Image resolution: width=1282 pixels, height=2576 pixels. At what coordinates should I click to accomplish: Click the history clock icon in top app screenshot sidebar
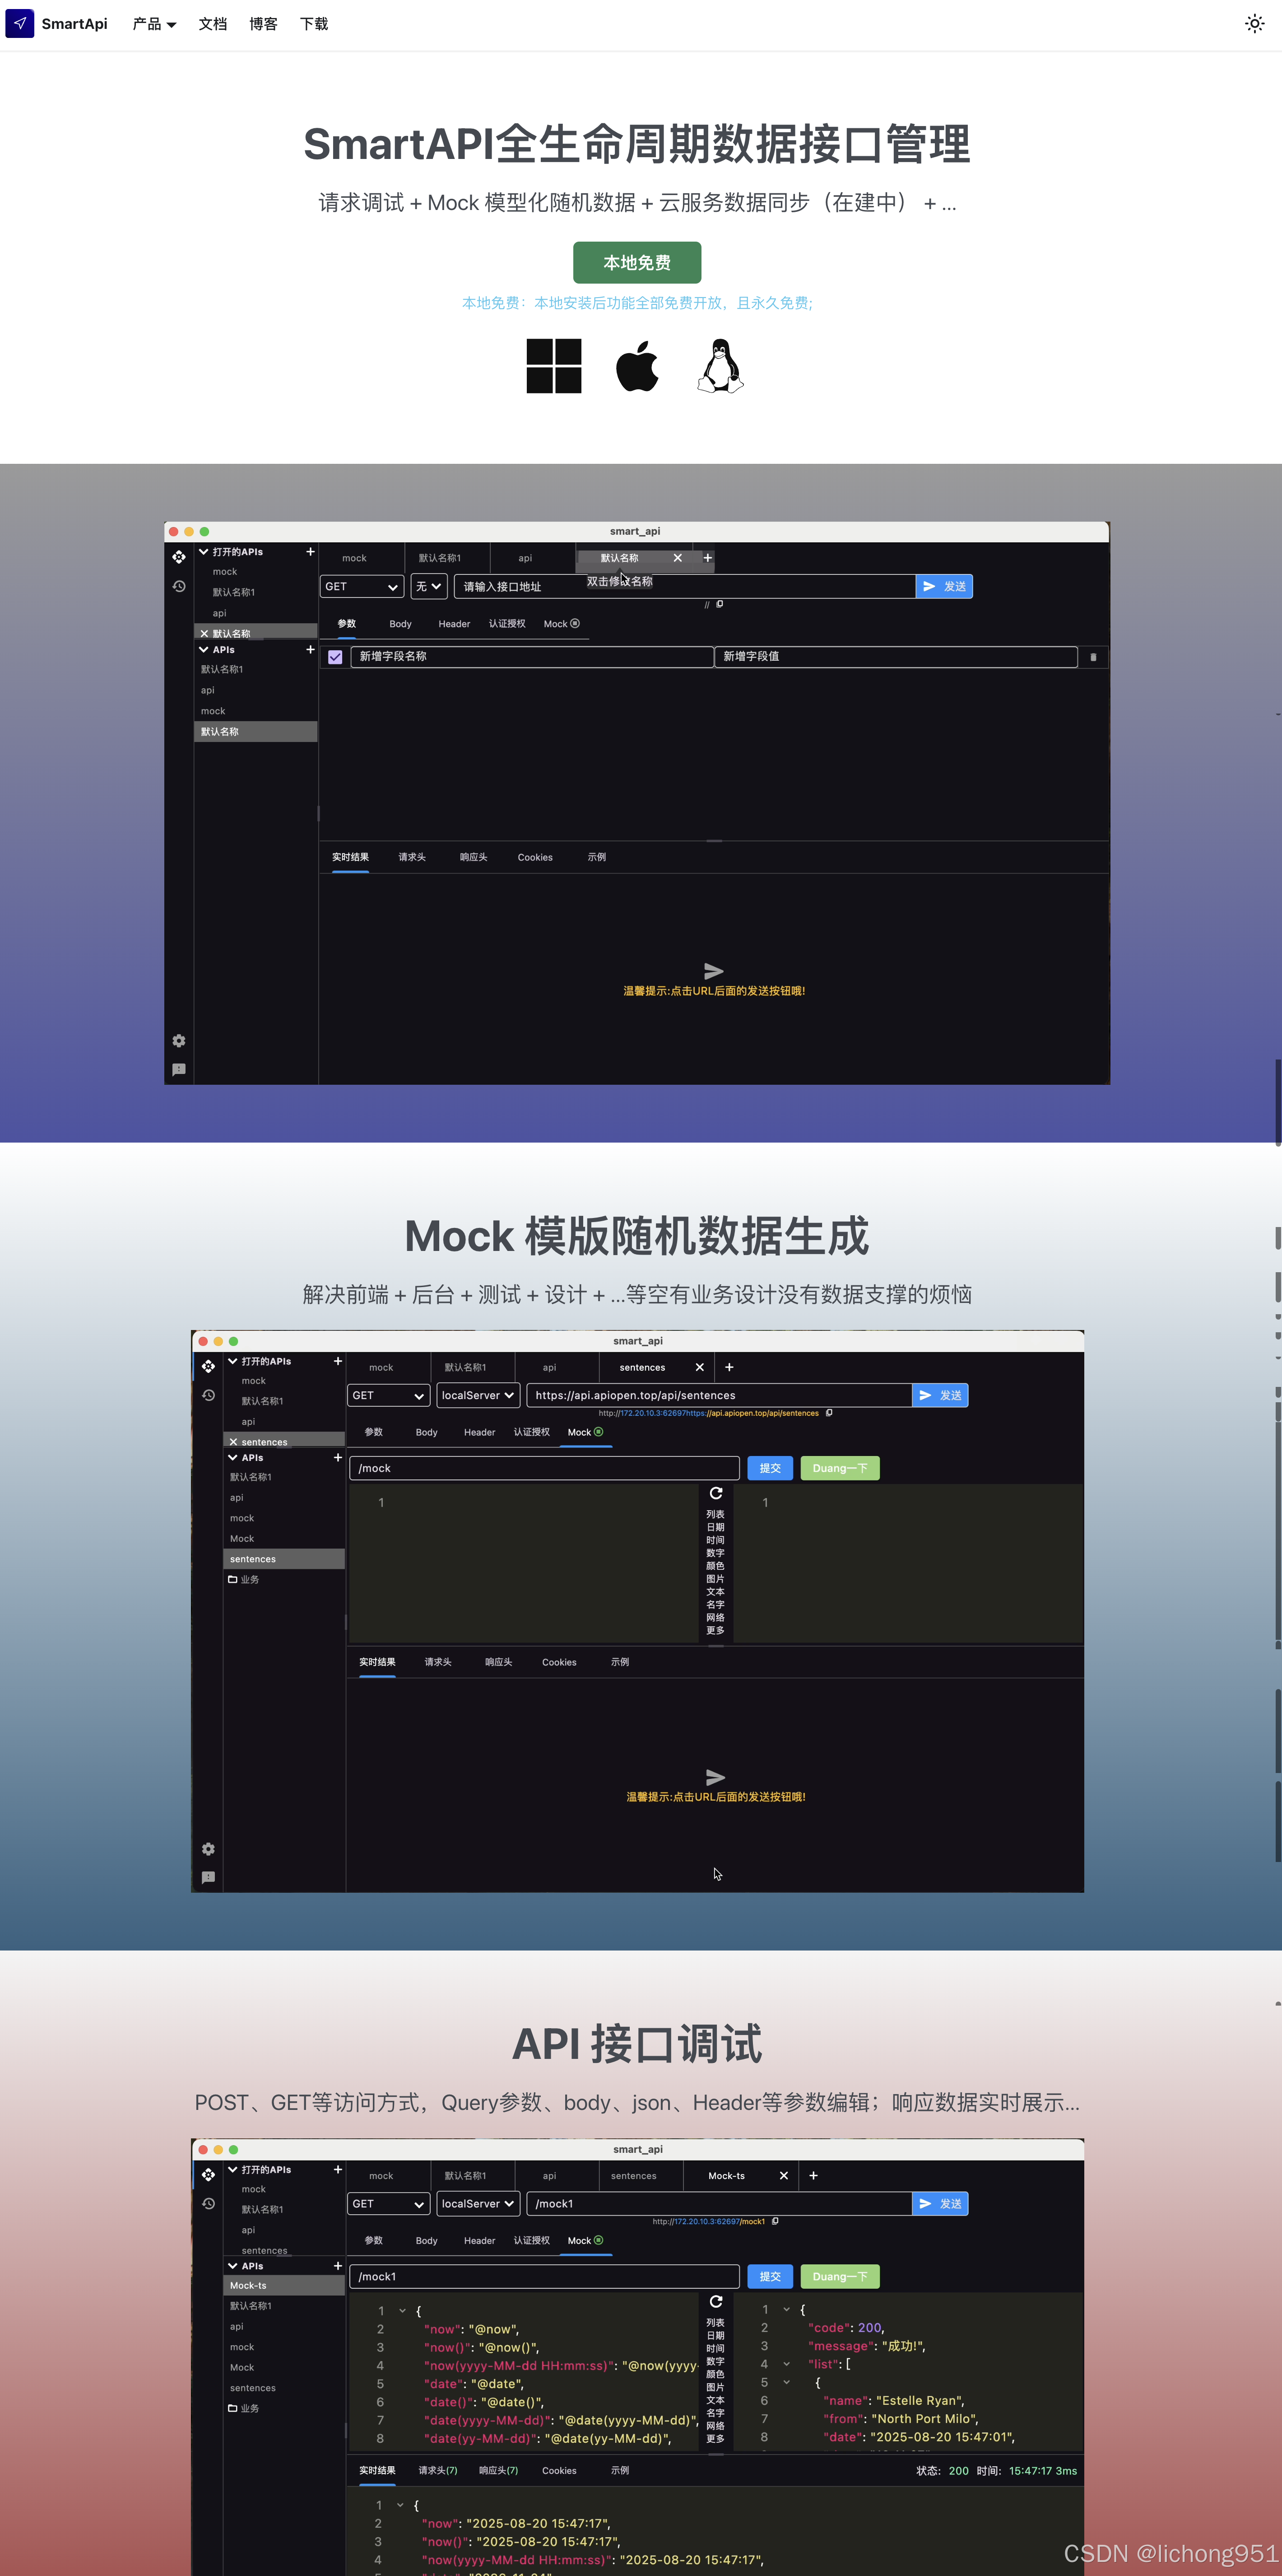[179, 586]
